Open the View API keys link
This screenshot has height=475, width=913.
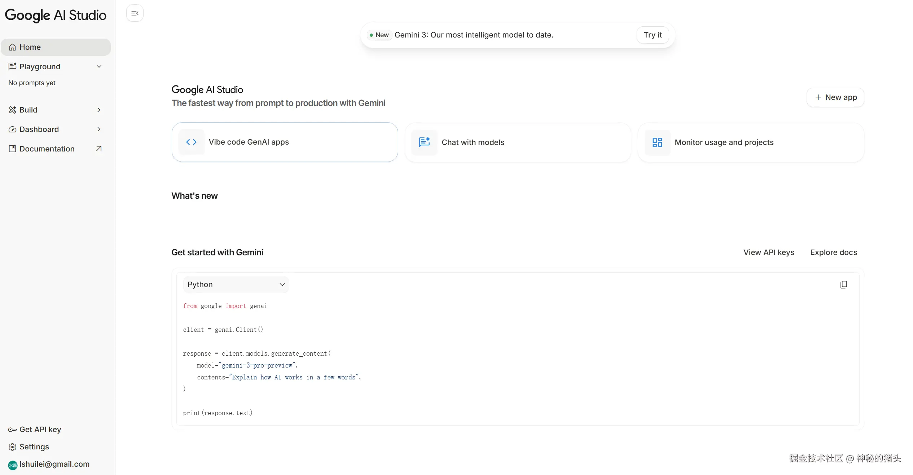pyautogui.click(x=769, y=252)
